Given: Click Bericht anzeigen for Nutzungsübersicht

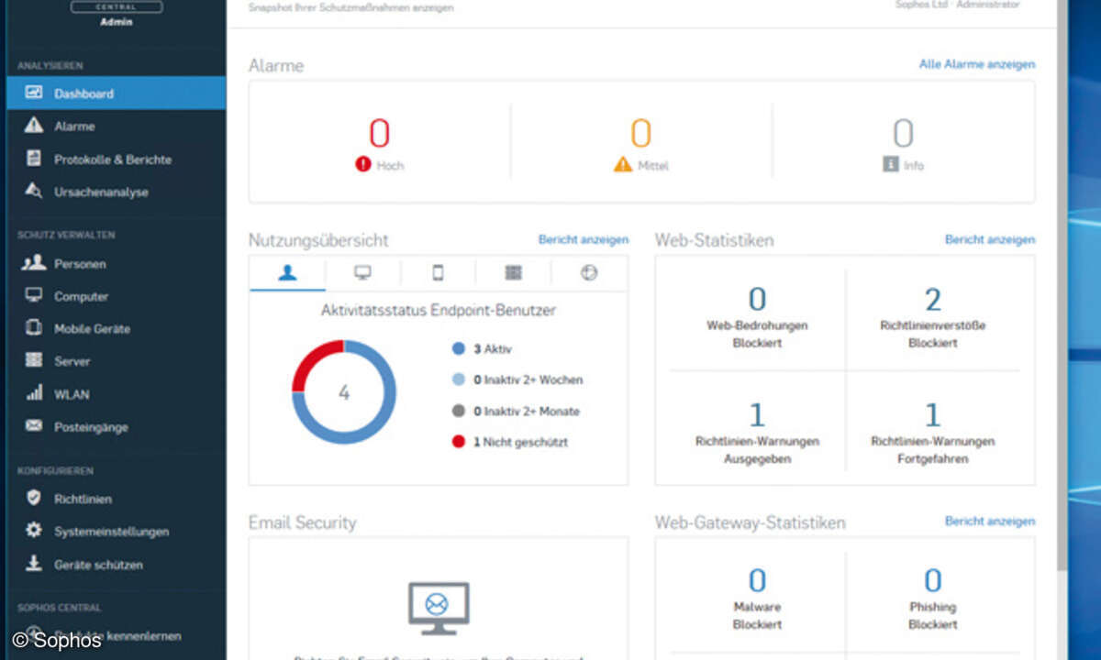Looking at the screenshot, I should tap(584, 239).
